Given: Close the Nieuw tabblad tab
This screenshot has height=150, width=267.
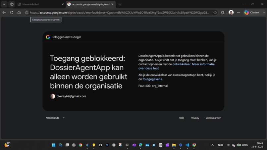Looking at the screenshot, I should tap(63, 4).
